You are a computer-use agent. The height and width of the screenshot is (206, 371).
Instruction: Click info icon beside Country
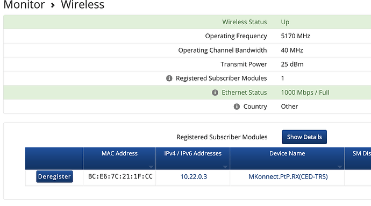(237, 106)
